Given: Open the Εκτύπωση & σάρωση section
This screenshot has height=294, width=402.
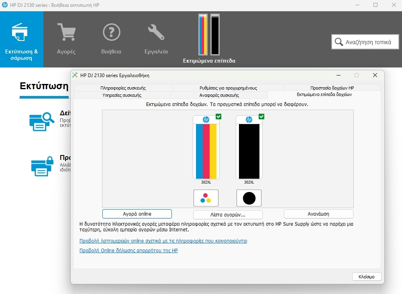Looking at the screenshot, I should point(22,39).
